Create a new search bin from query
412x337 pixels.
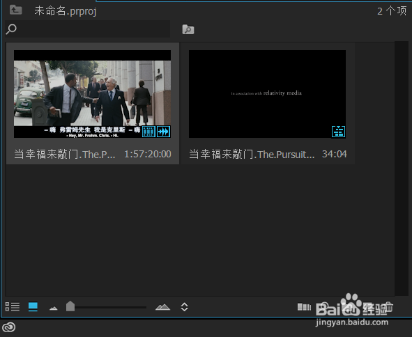[x=188, y=29]
